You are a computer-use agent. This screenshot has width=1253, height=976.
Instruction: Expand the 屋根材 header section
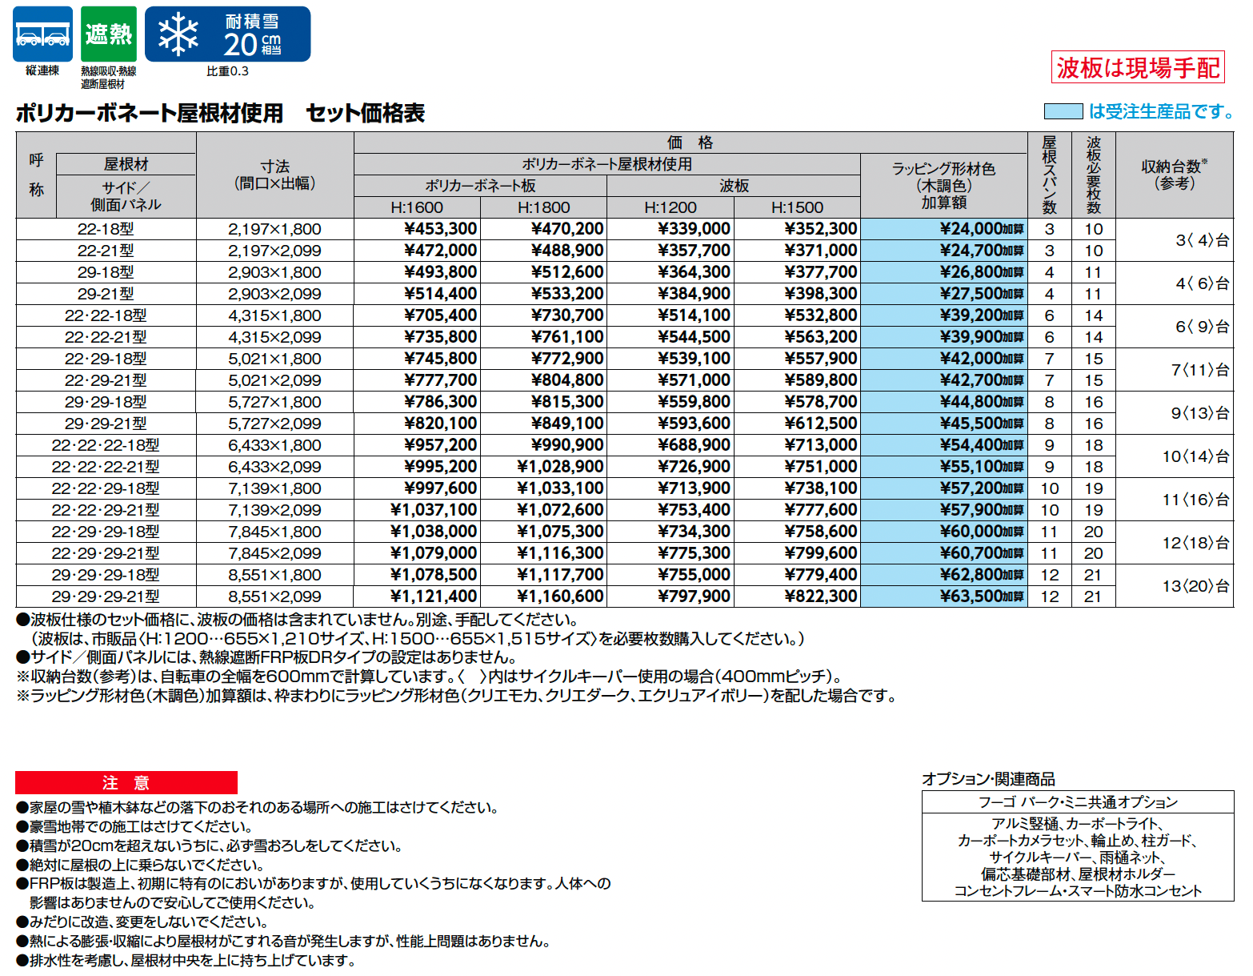pos(125,163)
